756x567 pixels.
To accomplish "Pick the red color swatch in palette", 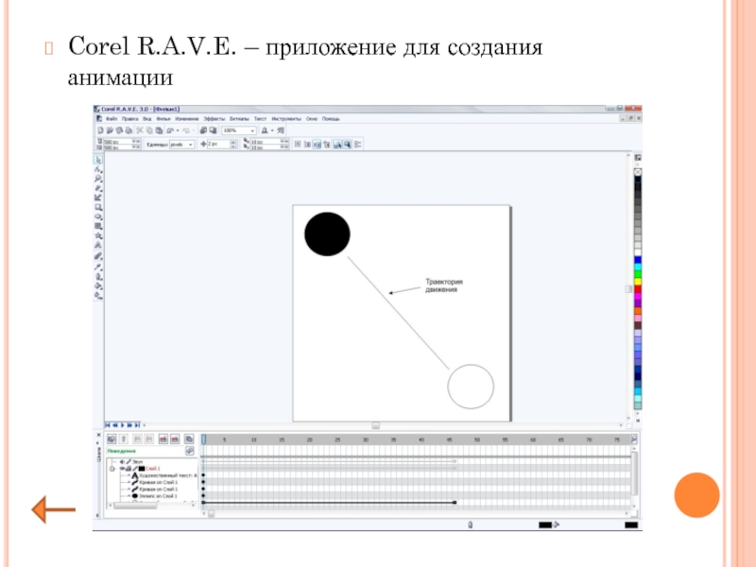I will click(639, 288).
